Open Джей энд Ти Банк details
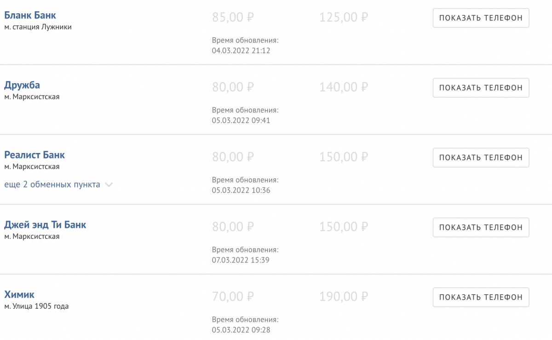Image resolution: width=552 pixels, height=340 pixels. tap(45, 225)
